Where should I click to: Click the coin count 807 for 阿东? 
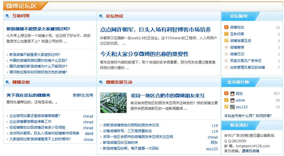[277, 94]
